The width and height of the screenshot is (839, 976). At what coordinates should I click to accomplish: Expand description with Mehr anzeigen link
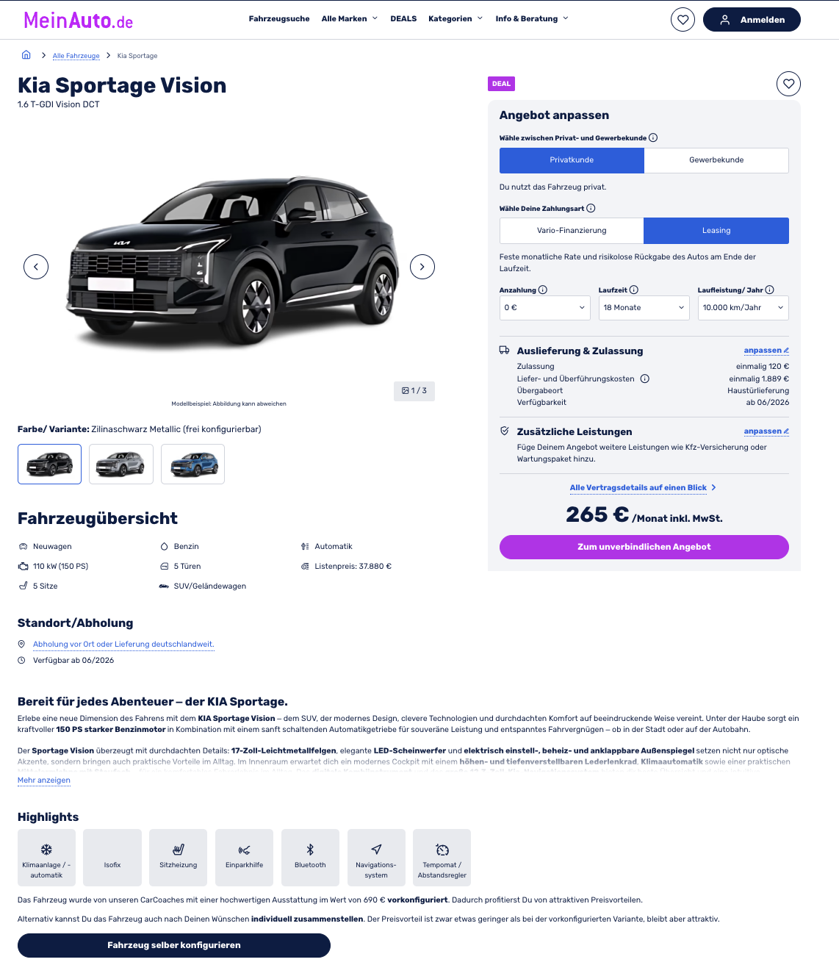point(44,781)
